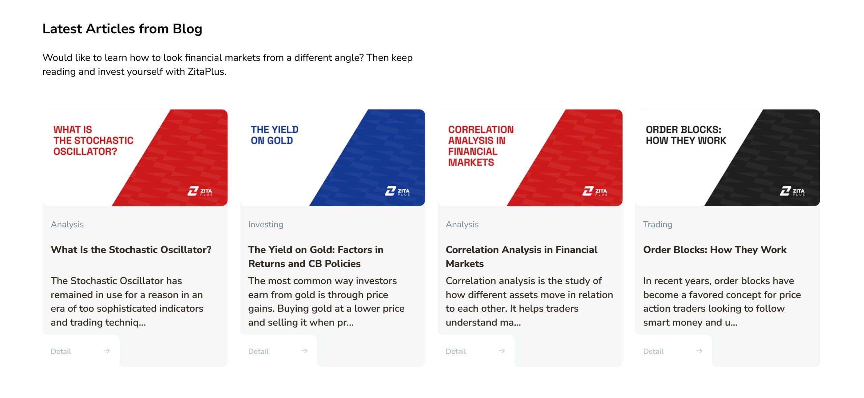Click the arrow icon on Yield on Gold card

[304, 351]
